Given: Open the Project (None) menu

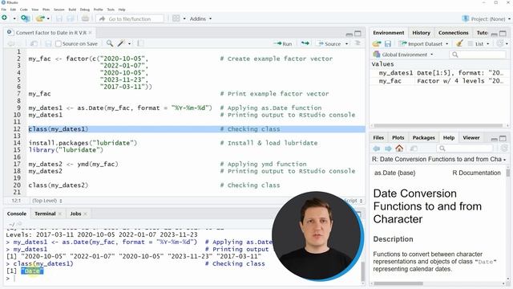Looking at the screenshot, I should click(x=487, y=19).
